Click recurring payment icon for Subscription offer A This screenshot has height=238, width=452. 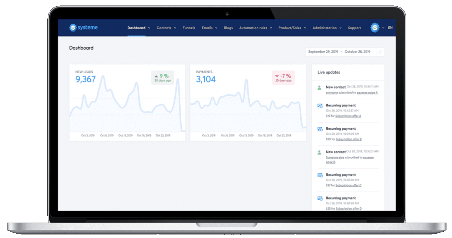(x=320, y=106)
